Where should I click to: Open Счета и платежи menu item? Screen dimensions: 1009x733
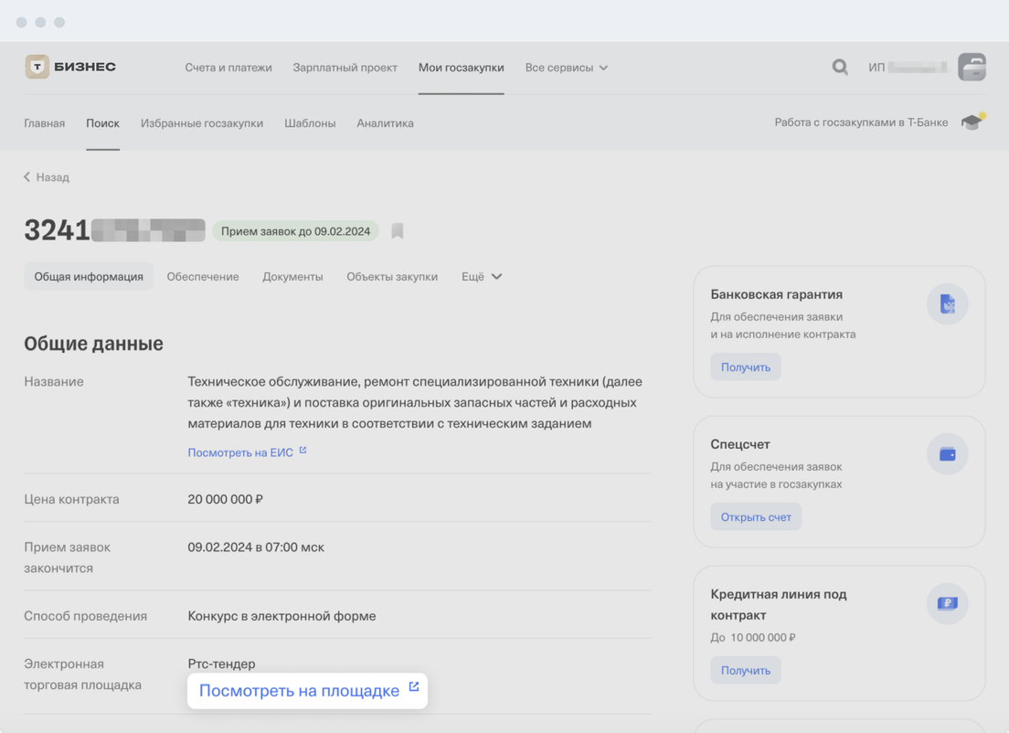(228, 68)
